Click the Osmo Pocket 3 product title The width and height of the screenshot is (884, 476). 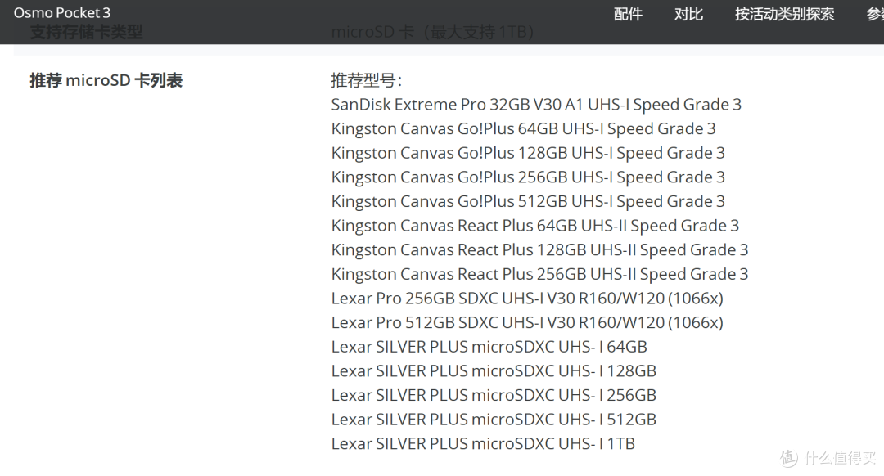click(62, 13)
